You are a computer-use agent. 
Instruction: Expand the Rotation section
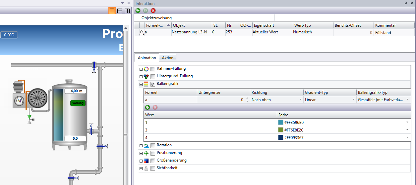pos(141,146)
